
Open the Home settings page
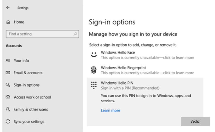pyautogui.click(x=19, y=22)
